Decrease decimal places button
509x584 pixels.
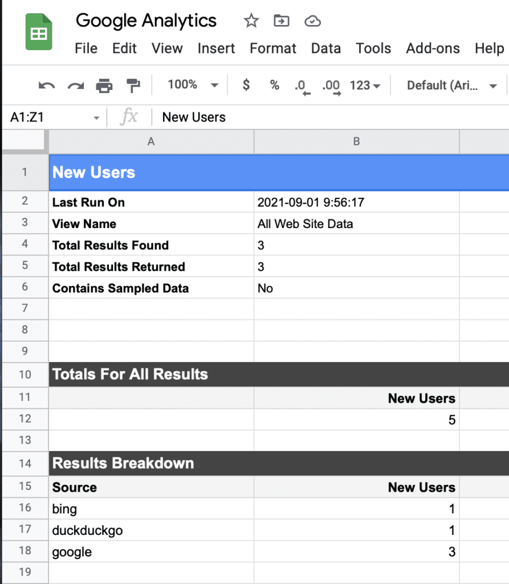point(302,87)
